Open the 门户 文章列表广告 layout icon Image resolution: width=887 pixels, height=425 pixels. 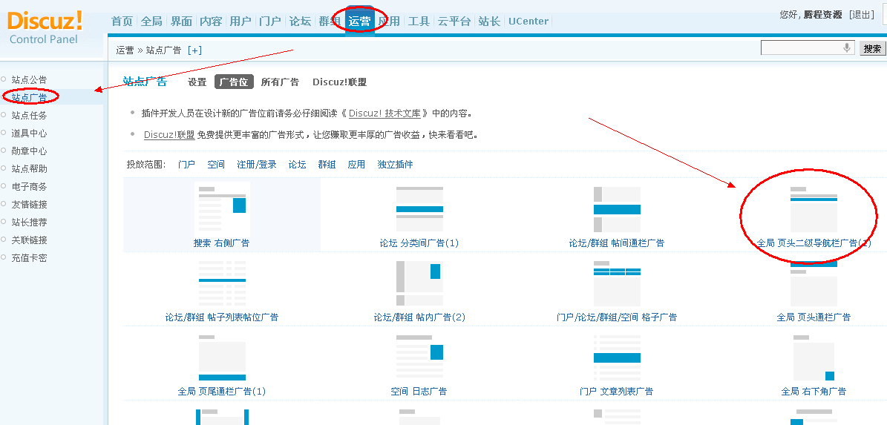(x=617, y=358)
